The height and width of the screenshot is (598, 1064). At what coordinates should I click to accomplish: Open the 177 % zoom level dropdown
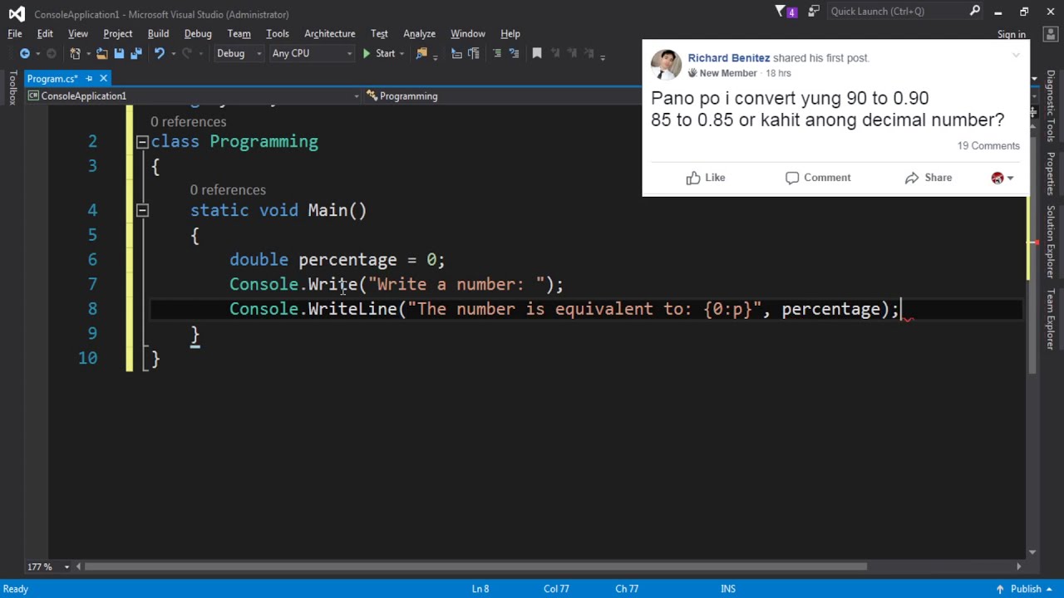(x=47, y=566)
